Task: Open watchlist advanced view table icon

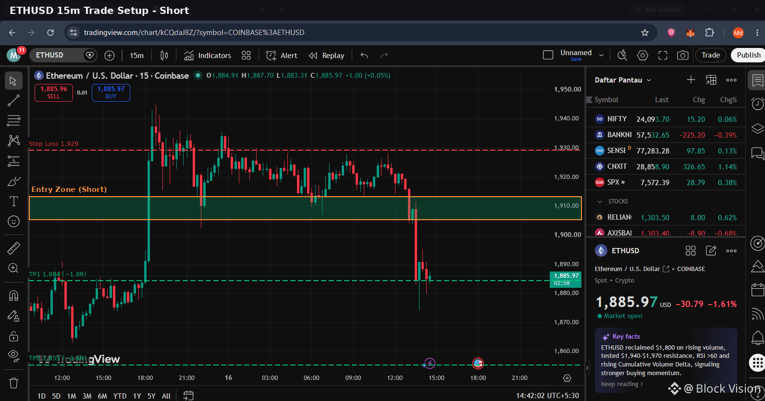Action: coord(711,80)
